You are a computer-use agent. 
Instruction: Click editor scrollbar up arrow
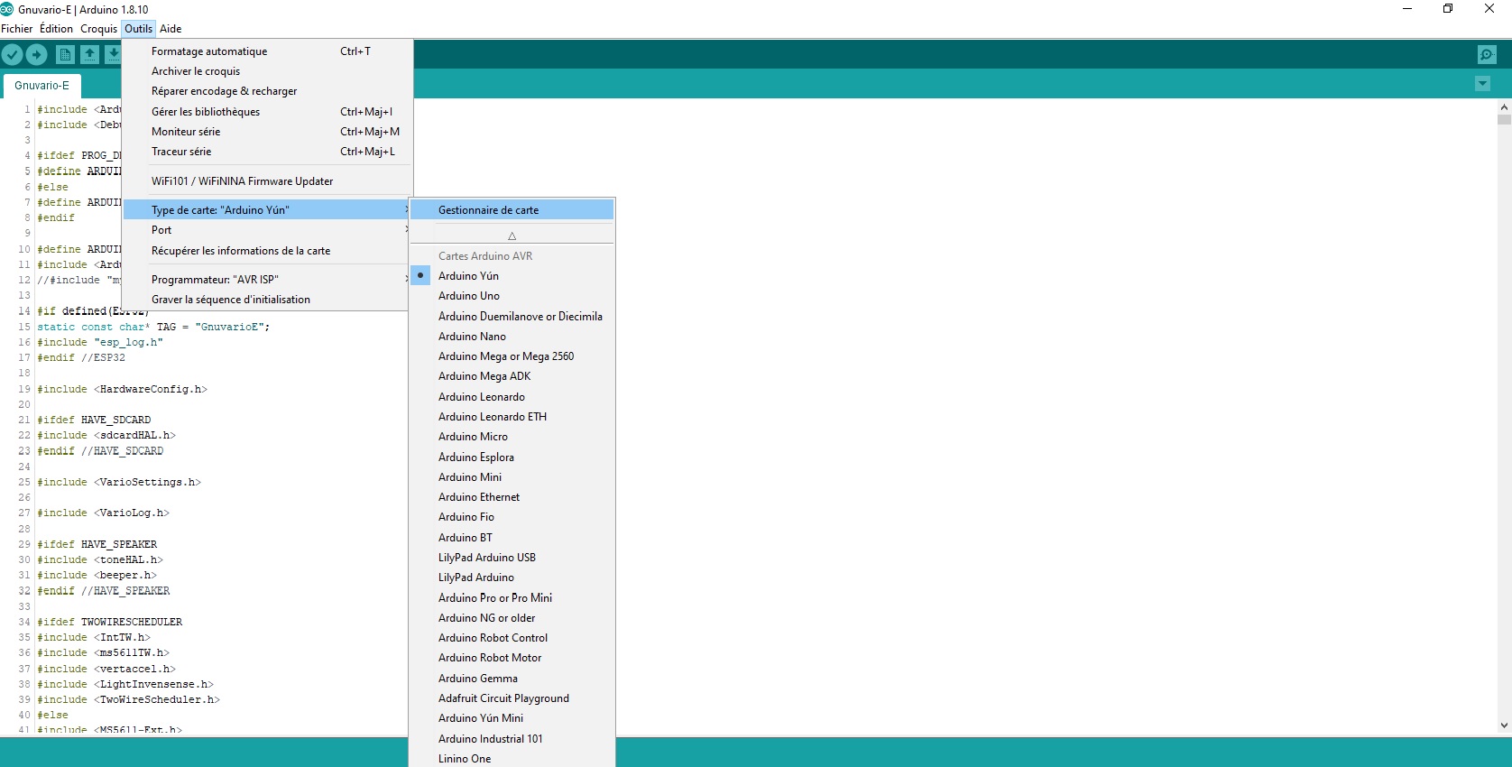coord(1504,106)
